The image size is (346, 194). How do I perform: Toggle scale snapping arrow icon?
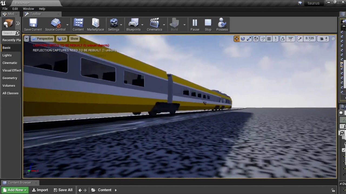(300, 39)
